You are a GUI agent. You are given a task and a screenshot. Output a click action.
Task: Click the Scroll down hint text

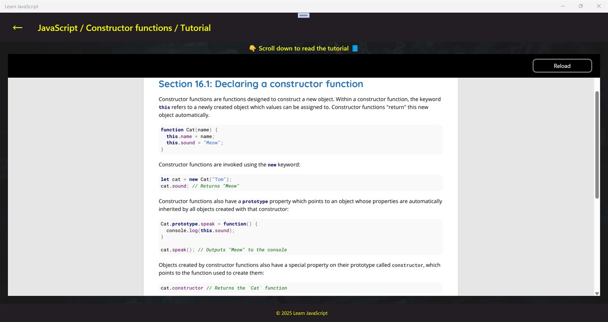(303, 48)
